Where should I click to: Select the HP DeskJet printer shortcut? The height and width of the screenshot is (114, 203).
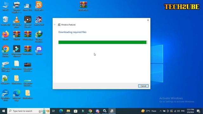pyautogui.click(x=5, y=66)
